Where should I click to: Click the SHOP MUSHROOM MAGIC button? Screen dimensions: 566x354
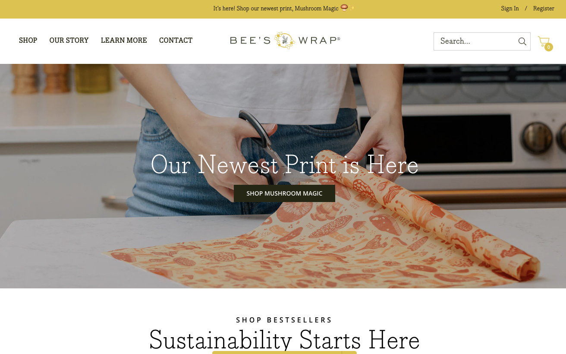284,193
